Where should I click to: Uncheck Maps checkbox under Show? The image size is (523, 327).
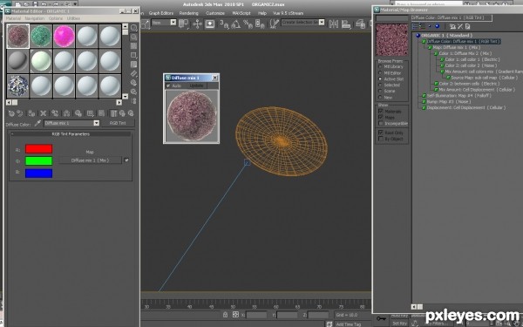click(x=381, y=117)
